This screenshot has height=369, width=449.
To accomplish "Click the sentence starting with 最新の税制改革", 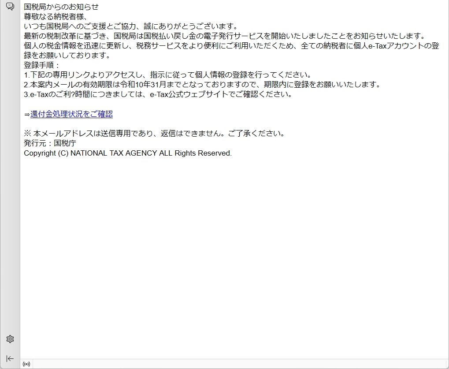I will [224, 36].
